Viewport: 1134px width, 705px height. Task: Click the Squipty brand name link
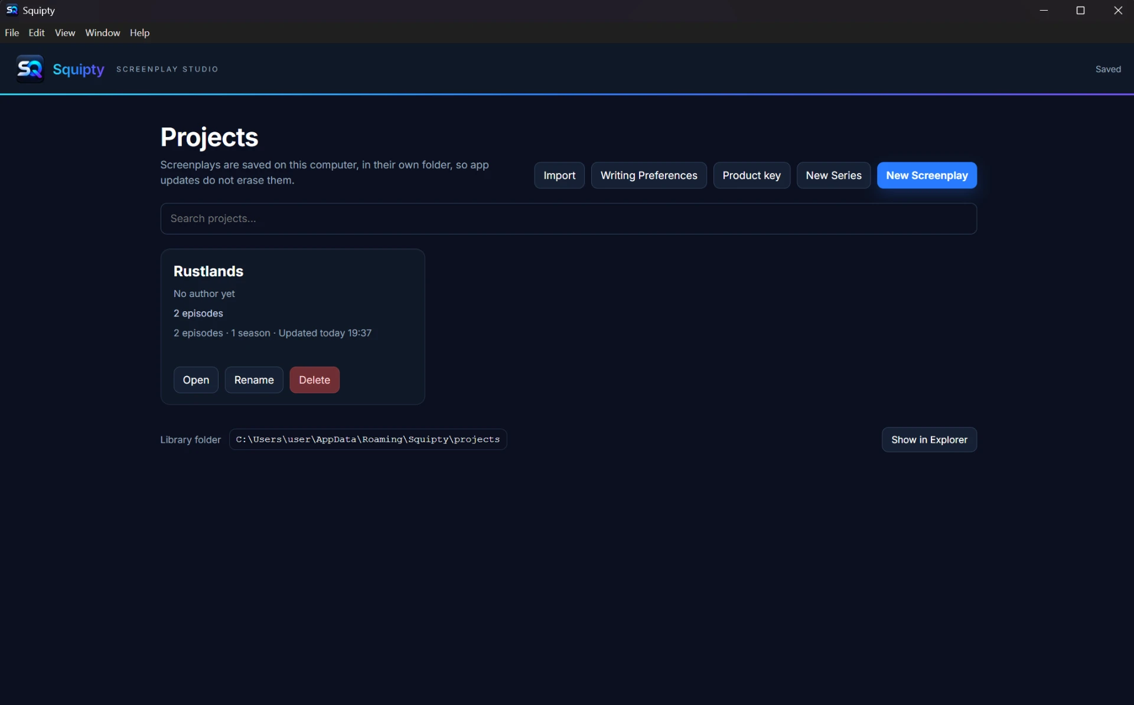coord(79,69)
